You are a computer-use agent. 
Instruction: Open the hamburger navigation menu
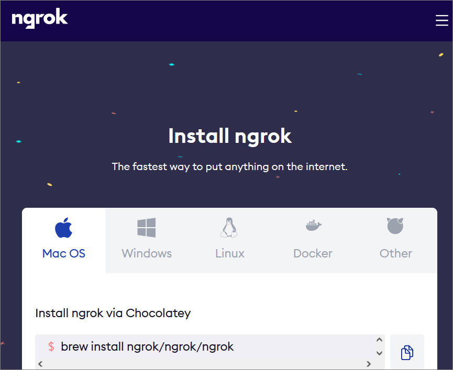(441, 20)
